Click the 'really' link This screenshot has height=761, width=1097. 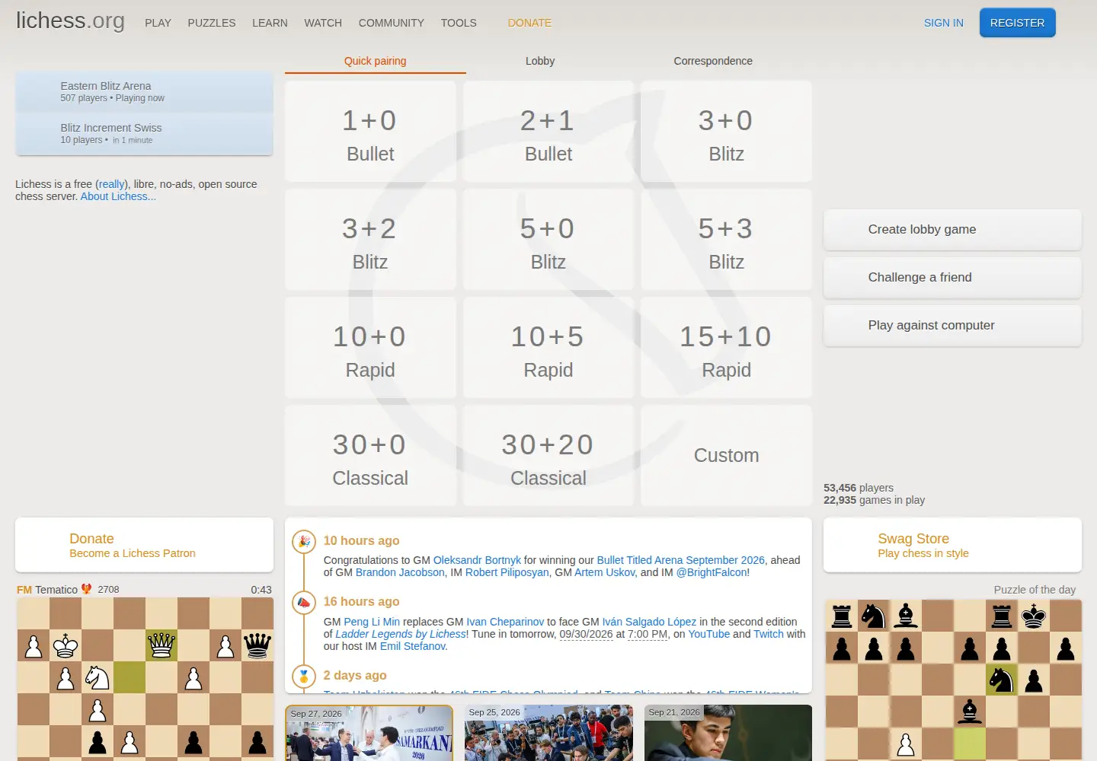[x=112, y=184]
